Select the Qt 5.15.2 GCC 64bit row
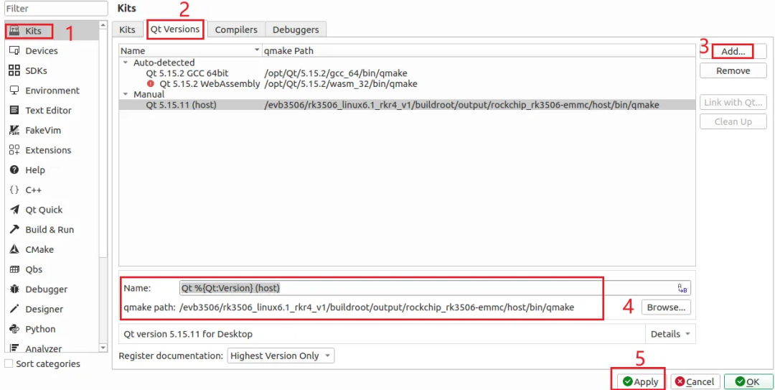This screenshot has width=775, height=390. (407, 73)
